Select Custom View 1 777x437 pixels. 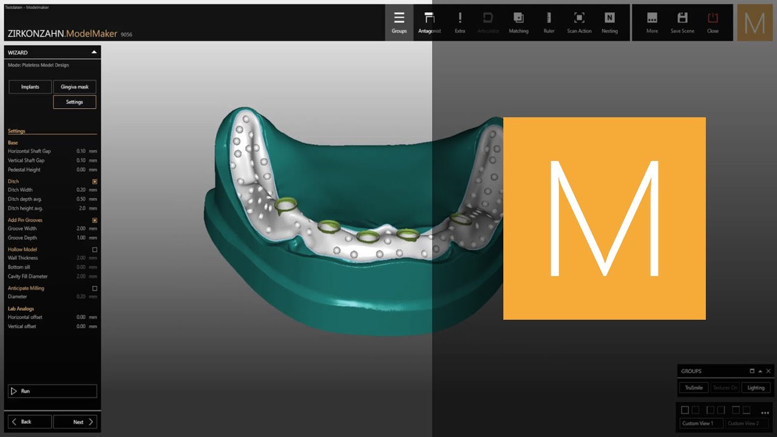coord(701,424)
